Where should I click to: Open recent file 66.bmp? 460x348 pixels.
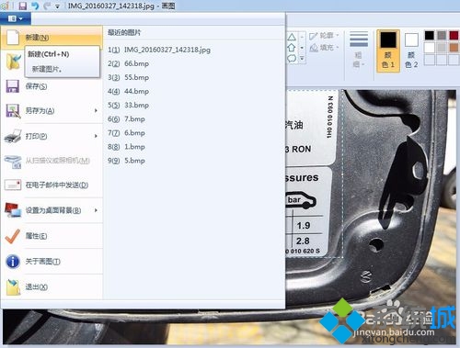click(x=128, y=63)
